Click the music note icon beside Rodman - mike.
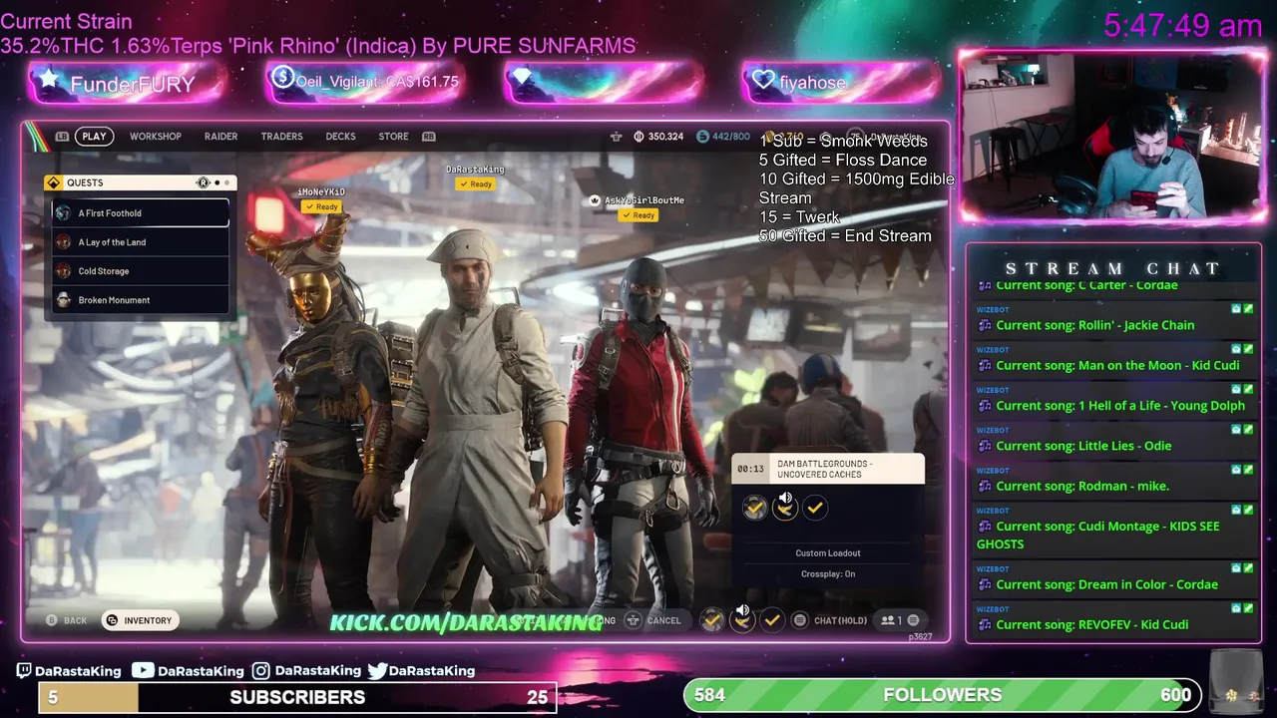The height and width of the screenshot is (718, 1277). [x=985, y=486]
